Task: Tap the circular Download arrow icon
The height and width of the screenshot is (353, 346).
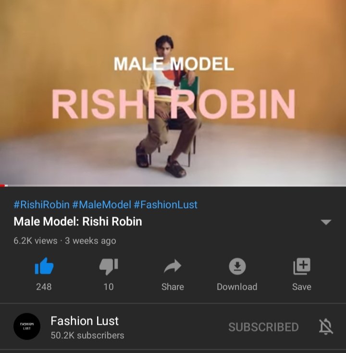Action: tap(237, 267)
